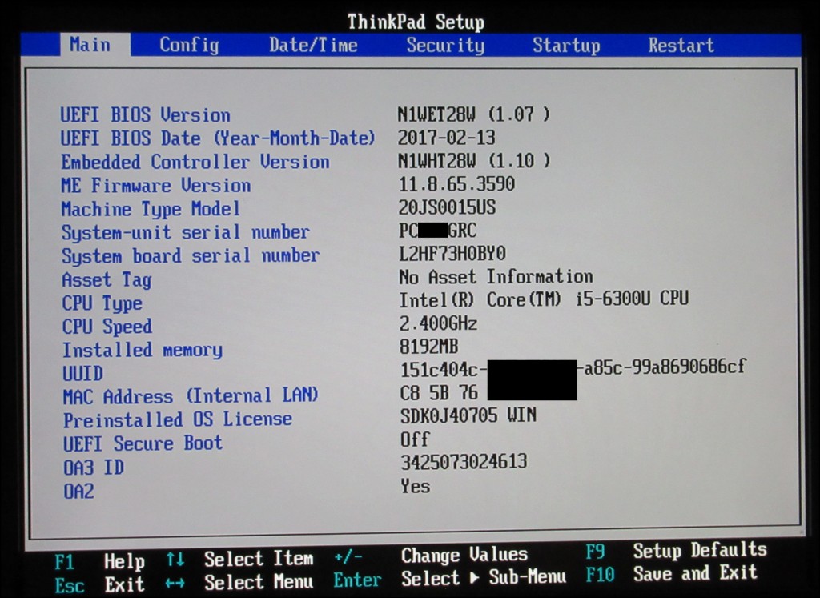Screen dimensions: 820x598
Task: Click the Sub-Menu triangle arrow icon
Action: coord(474,578)
